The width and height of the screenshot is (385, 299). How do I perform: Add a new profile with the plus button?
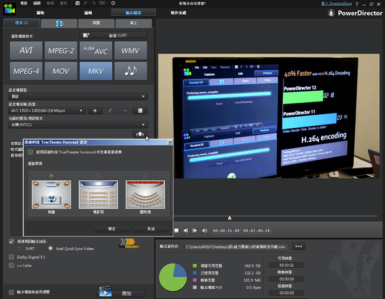95,110
